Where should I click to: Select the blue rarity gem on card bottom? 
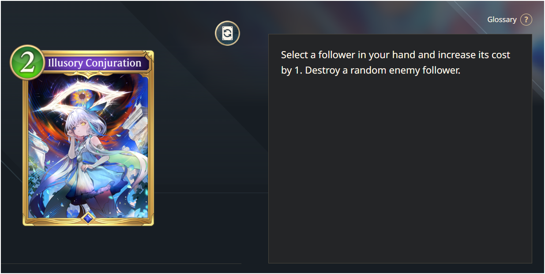click(x=88, y=218)
